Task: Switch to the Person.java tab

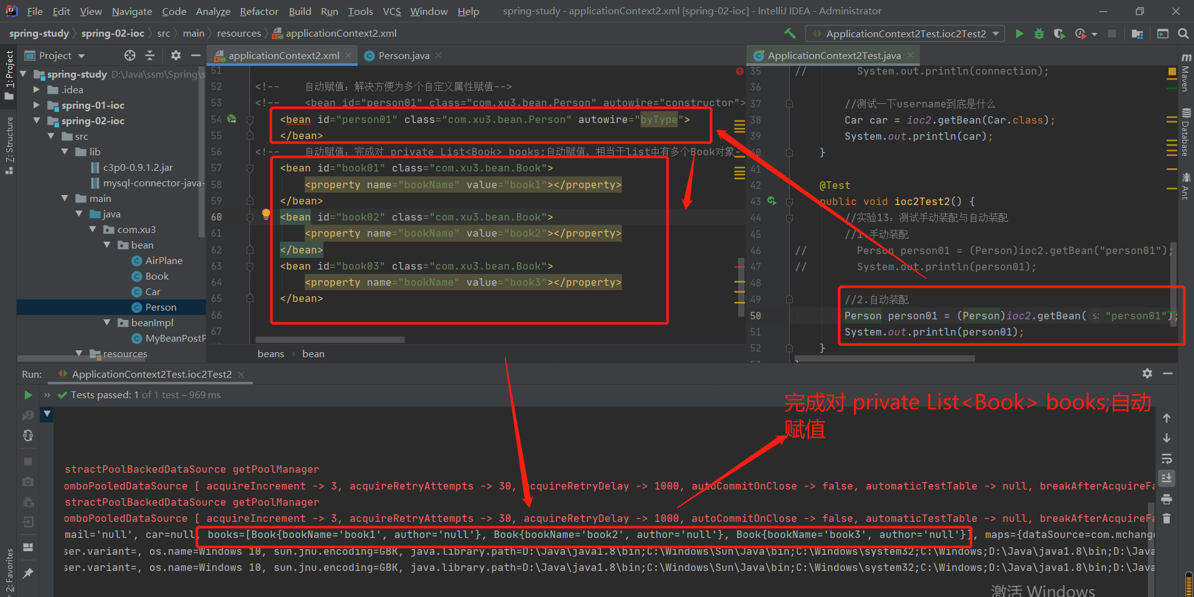Action: pos(404,55)
